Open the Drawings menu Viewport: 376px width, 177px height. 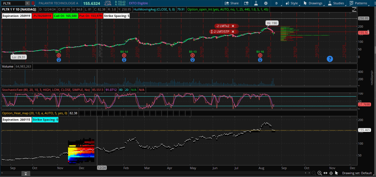tap(313, 3)
